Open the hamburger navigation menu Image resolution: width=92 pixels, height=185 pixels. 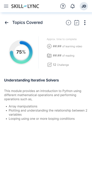click(6, 6)
